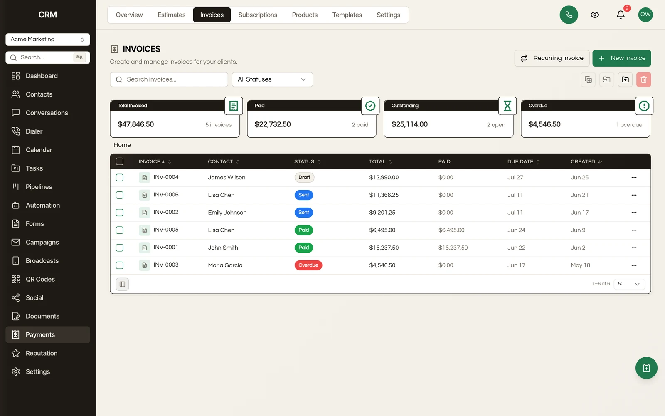Sort by INVOICE # column
The width and height of the screenshot is (665, 416).
tap(155, 161)
